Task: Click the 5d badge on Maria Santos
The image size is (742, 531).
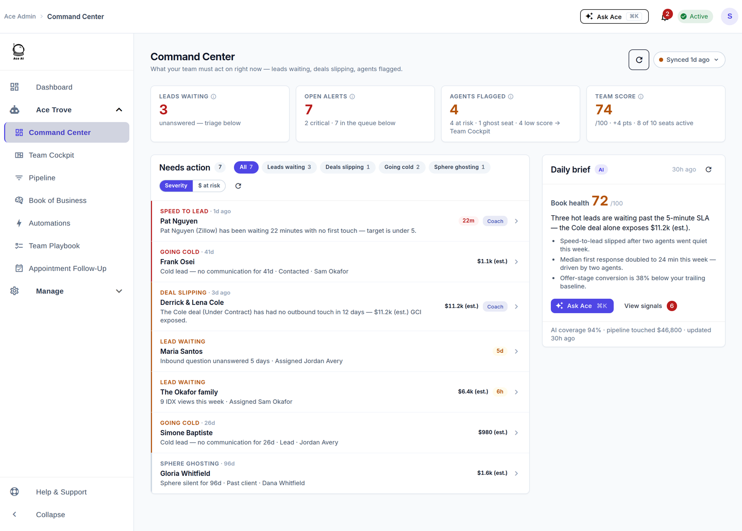Action: point(500,351)
